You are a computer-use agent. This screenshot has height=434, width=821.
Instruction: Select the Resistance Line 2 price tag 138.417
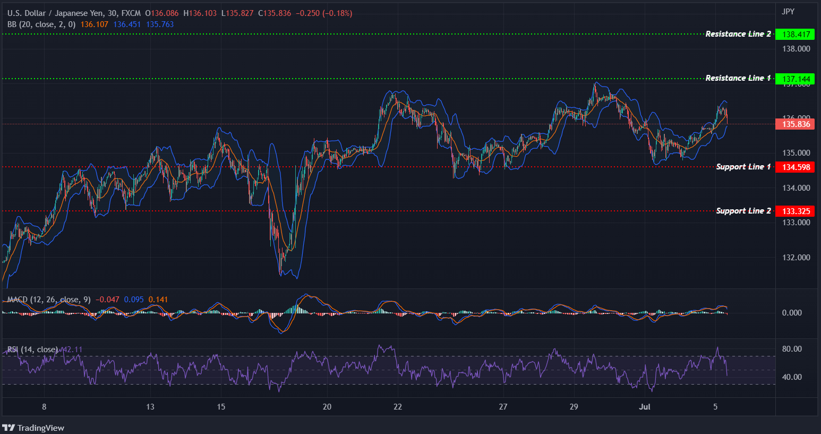coord(795,33)
